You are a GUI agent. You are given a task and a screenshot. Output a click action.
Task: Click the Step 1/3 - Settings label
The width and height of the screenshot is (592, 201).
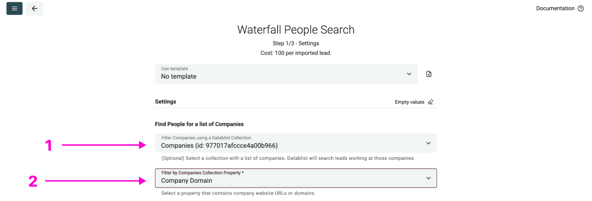pos(296,44)
